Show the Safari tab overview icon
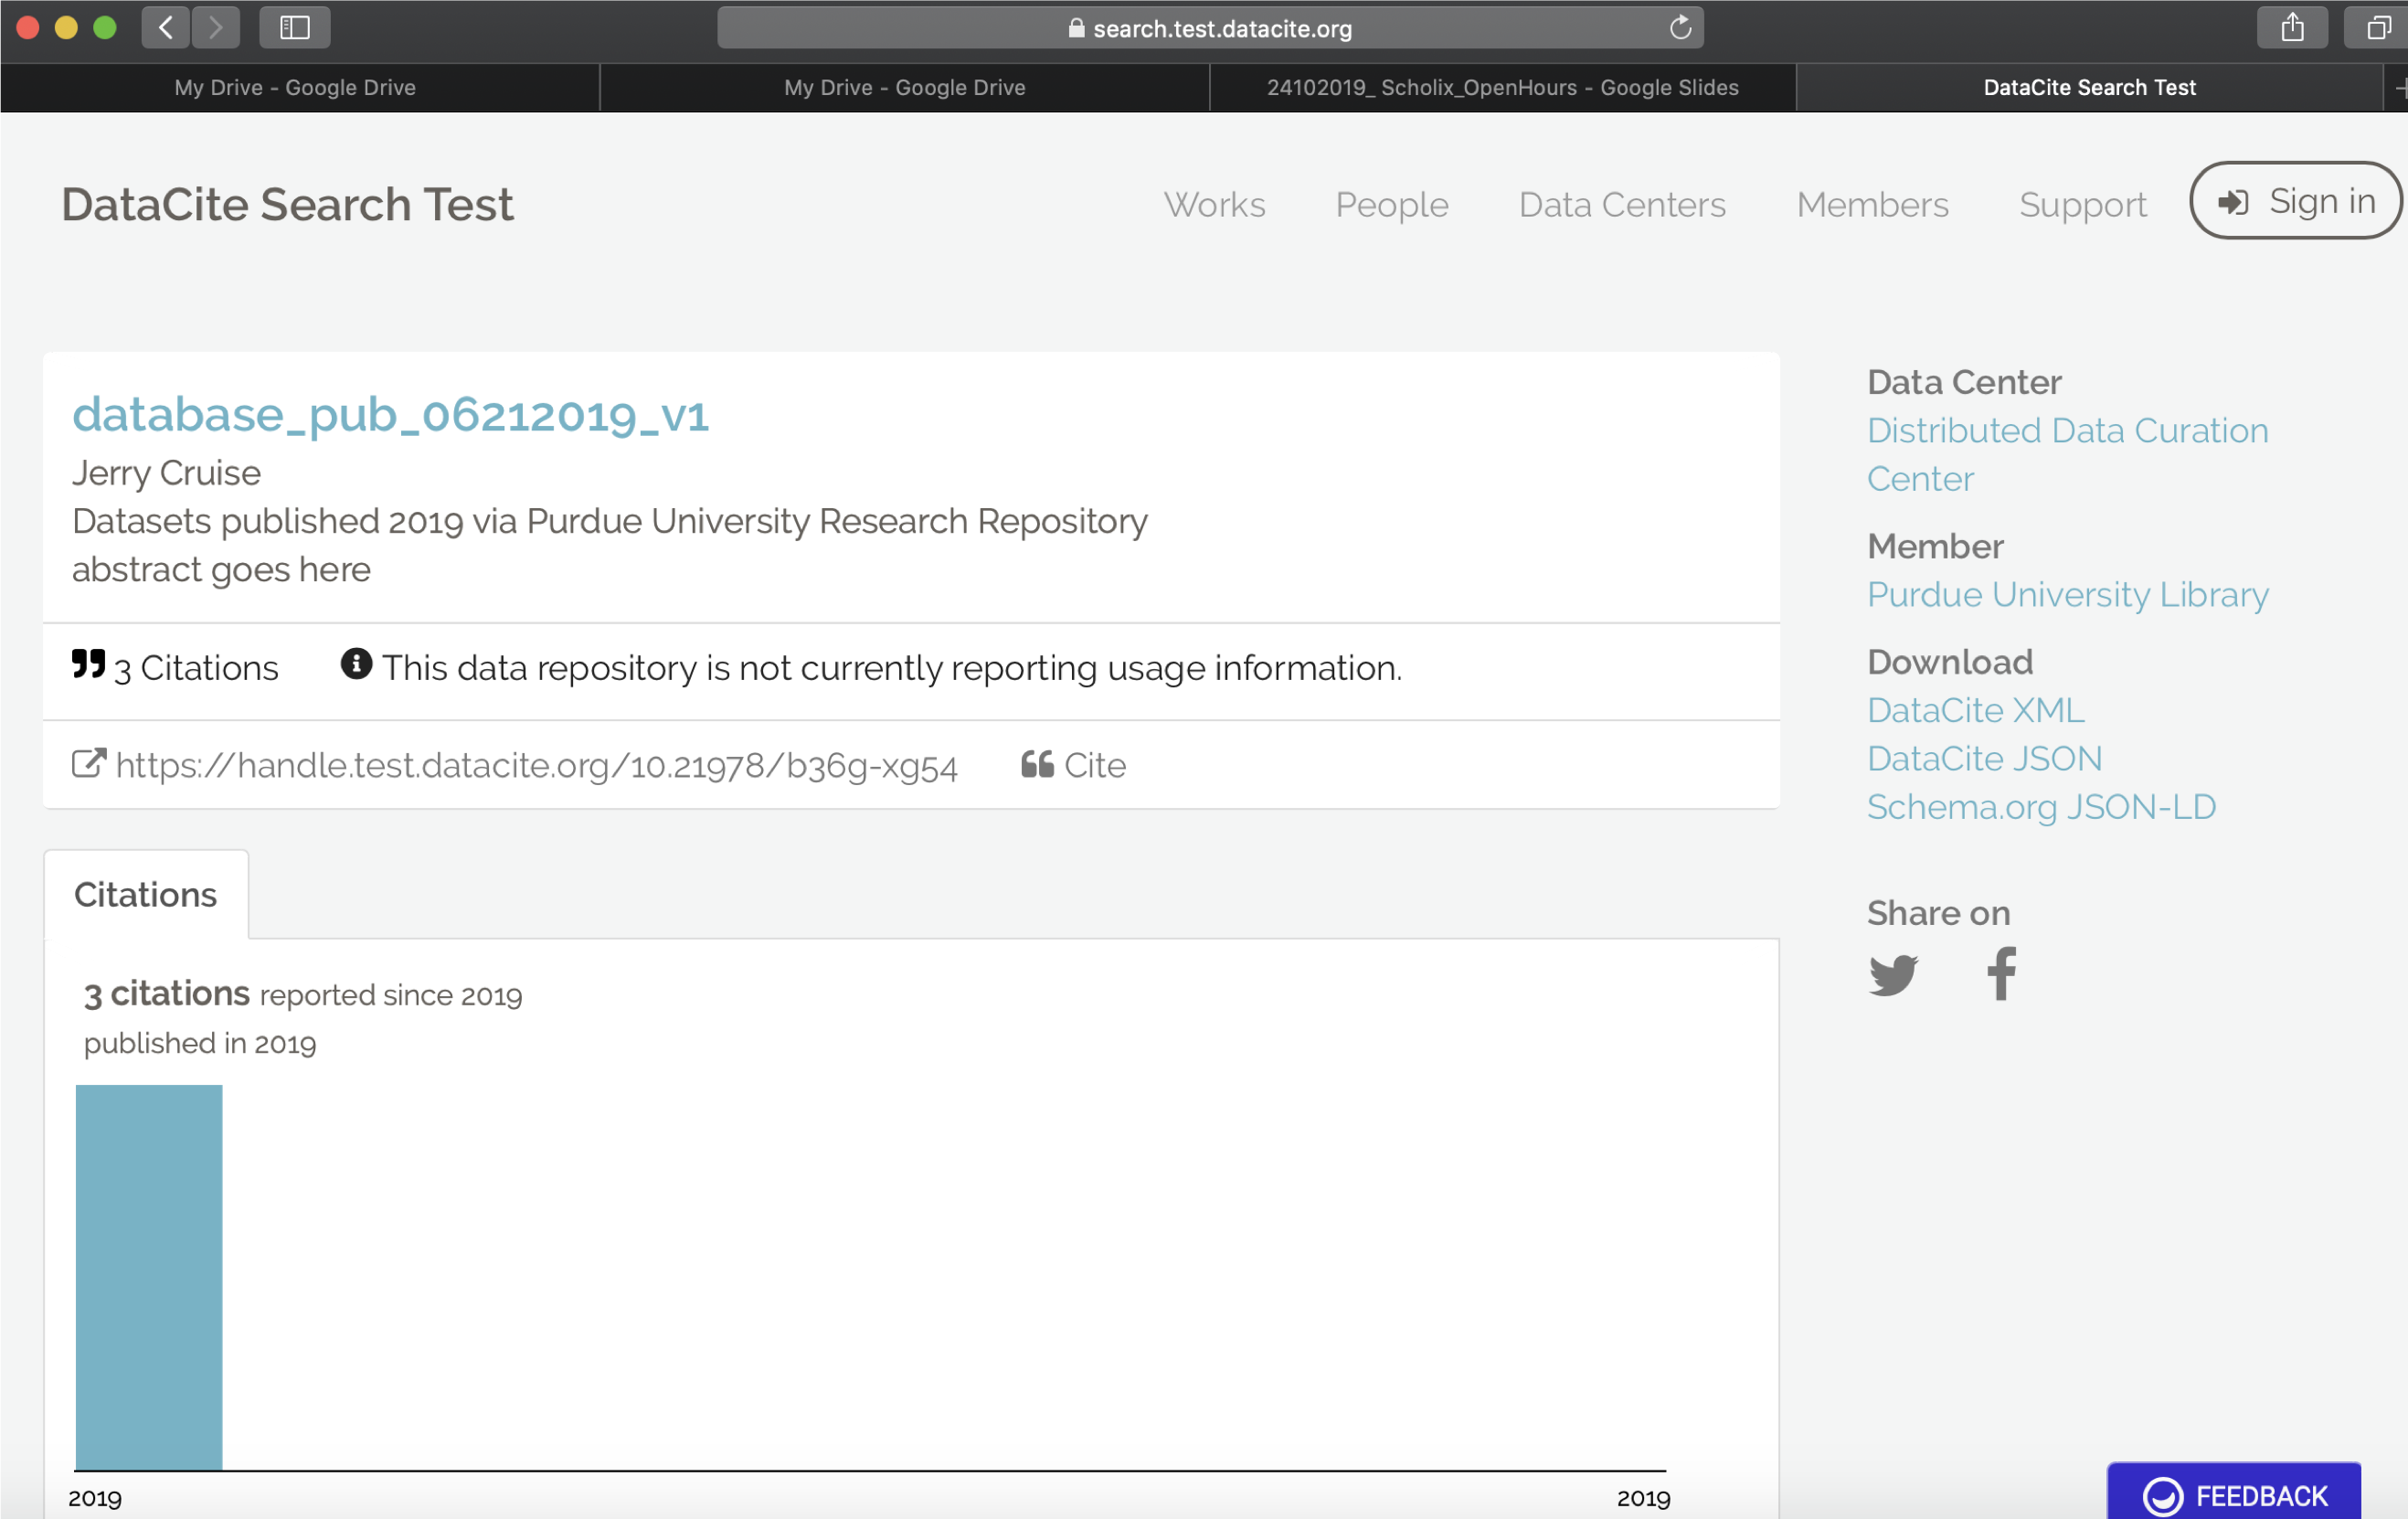This screenshot has height=1519, width=2408. [x=2378, y=28]
